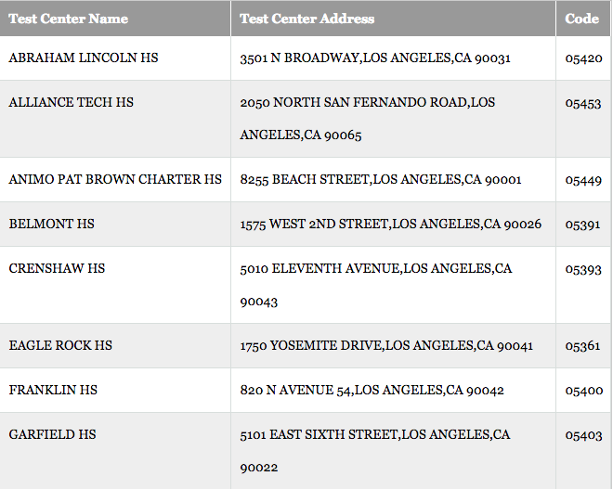The height and width of the screenshot is (489, 613).
Task: Select the ALLIANCE TECH HS name cell
Action: point(72,102)
